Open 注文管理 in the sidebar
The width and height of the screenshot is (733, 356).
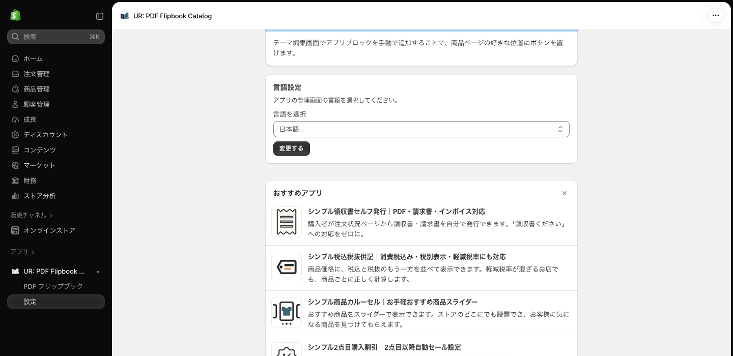(x=56, y=74)
